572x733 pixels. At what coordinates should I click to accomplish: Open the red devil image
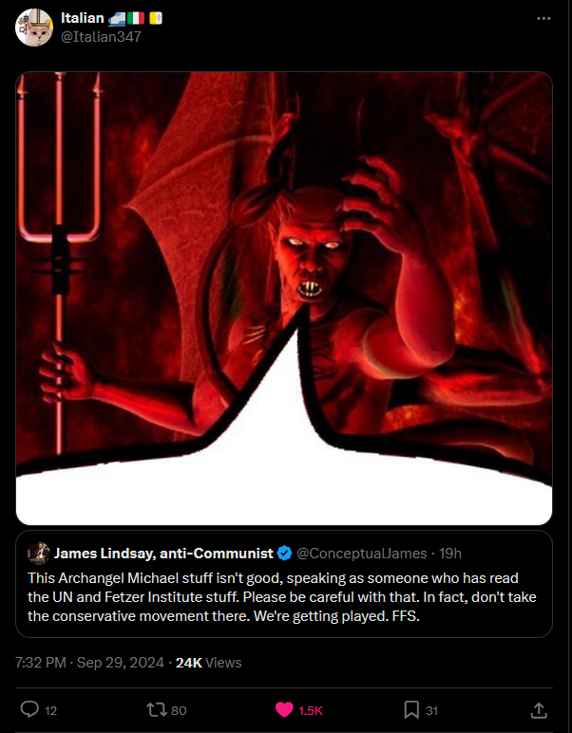[284, 298]
